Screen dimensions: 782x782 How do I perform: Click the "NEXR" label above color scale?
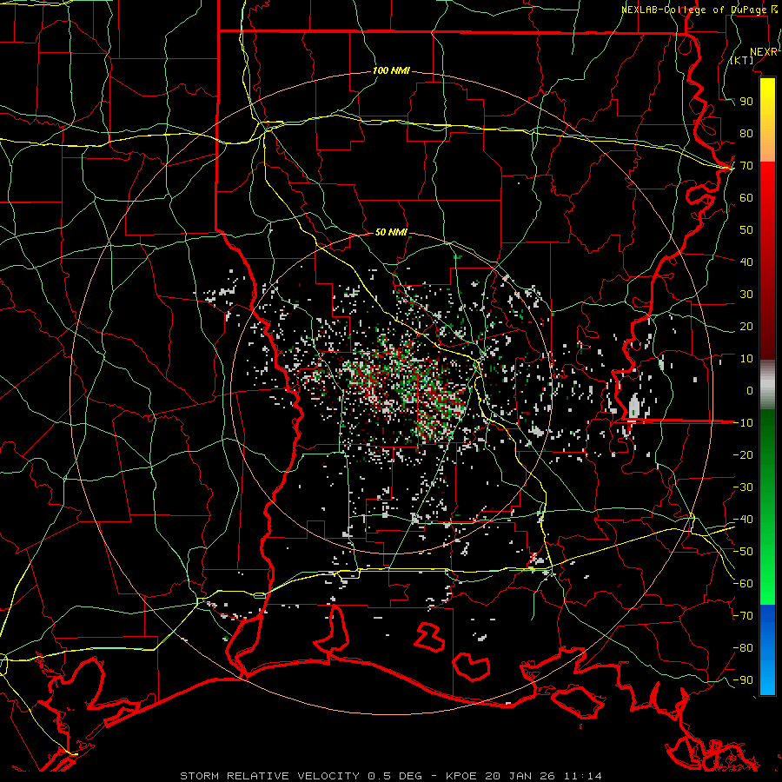764,52
